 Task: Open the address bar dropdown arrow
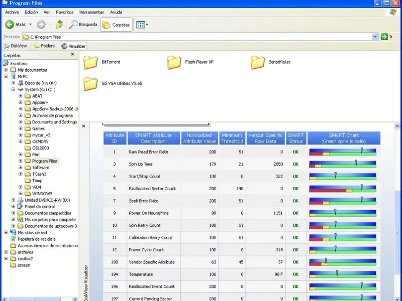point(375,37)
